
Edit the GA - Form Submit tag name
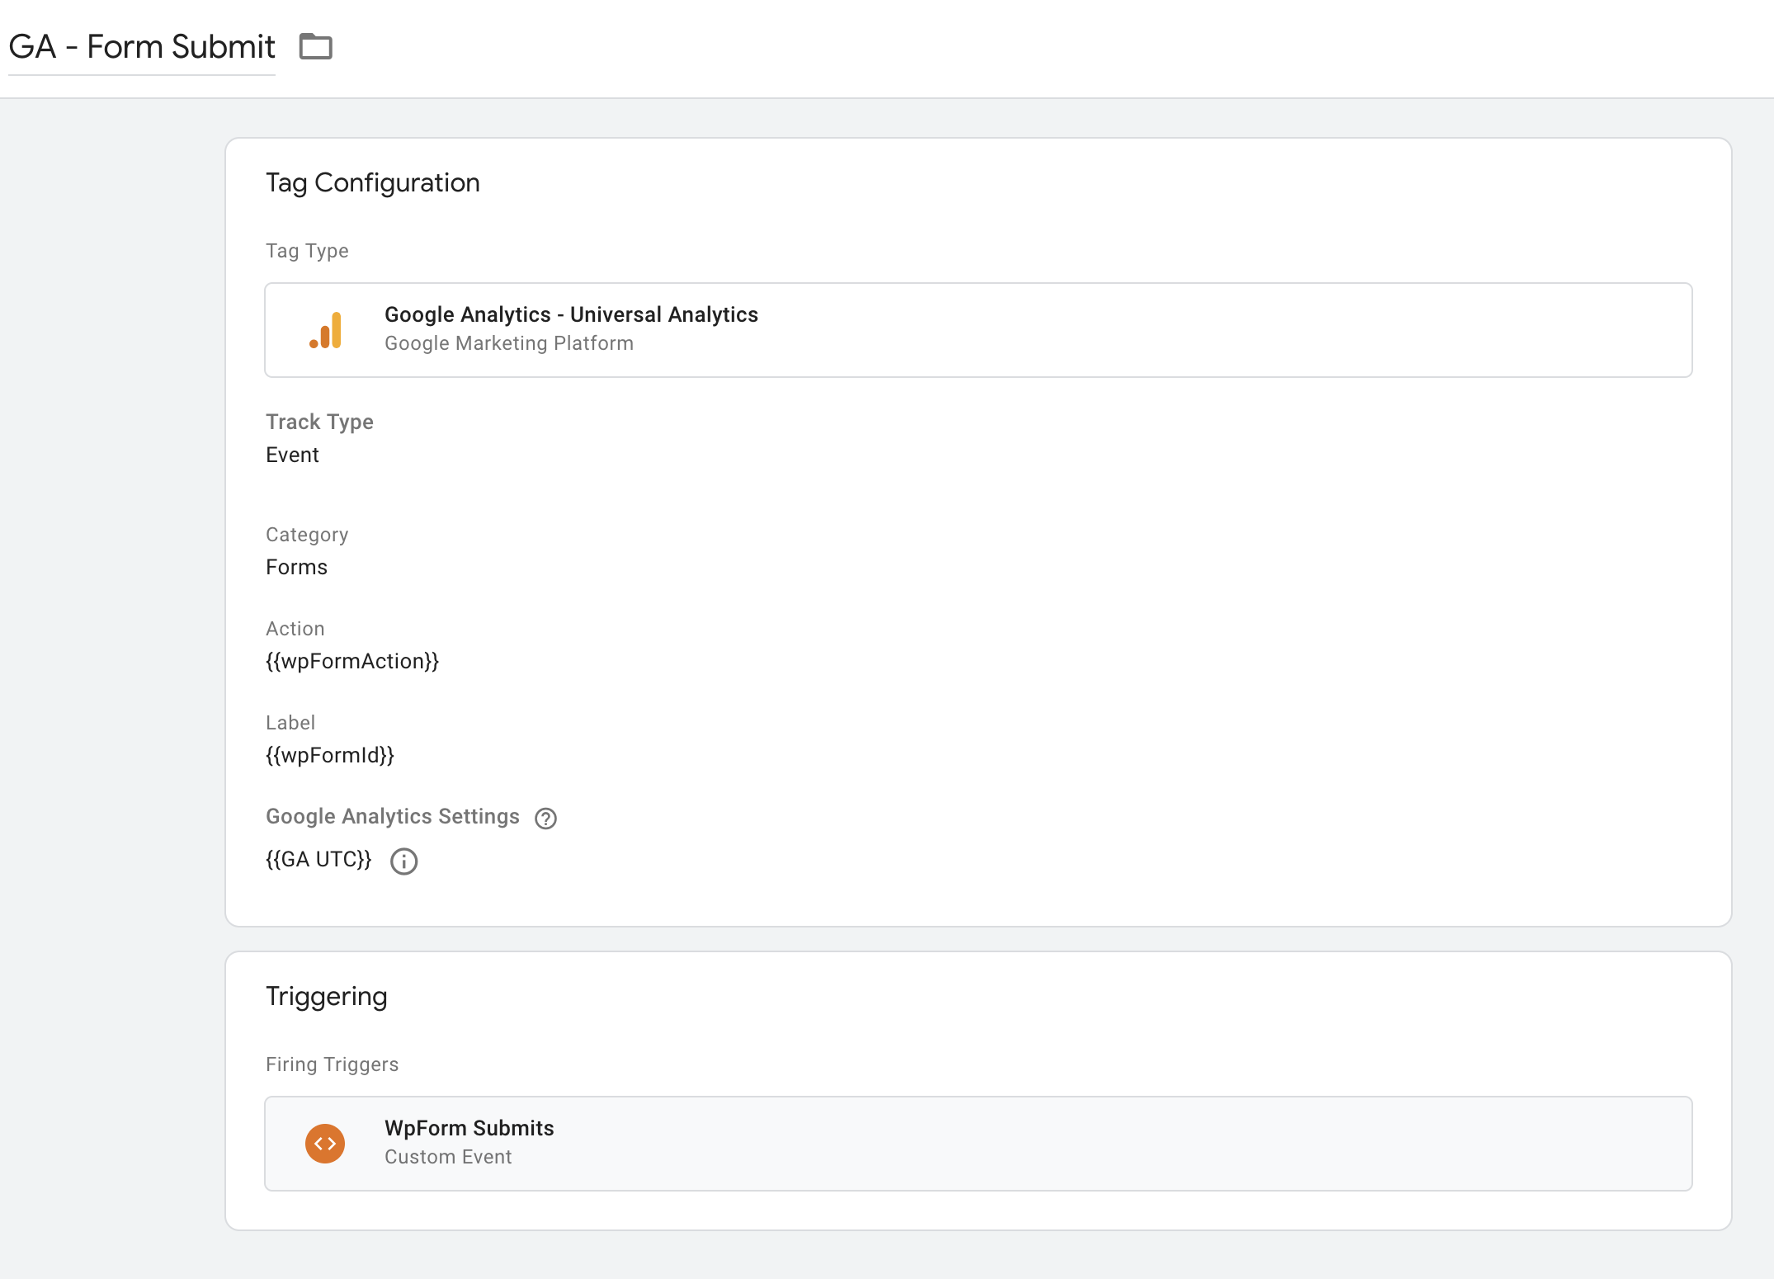[142, 47]
